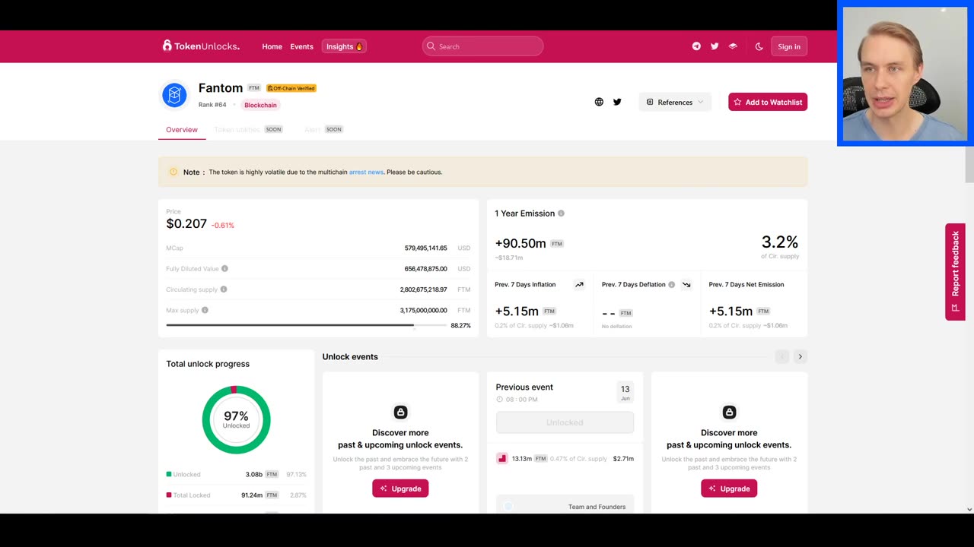Open Fantom Twitter bird icon
Screen dimensions: 974x547
tap(617, 102)
